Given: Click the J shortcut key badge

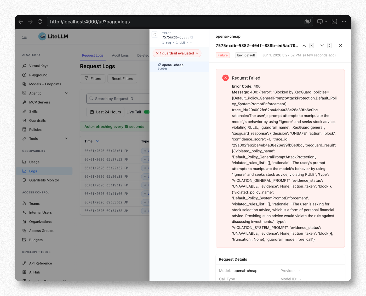Looking at the screenshot, I should click(330, 46).
